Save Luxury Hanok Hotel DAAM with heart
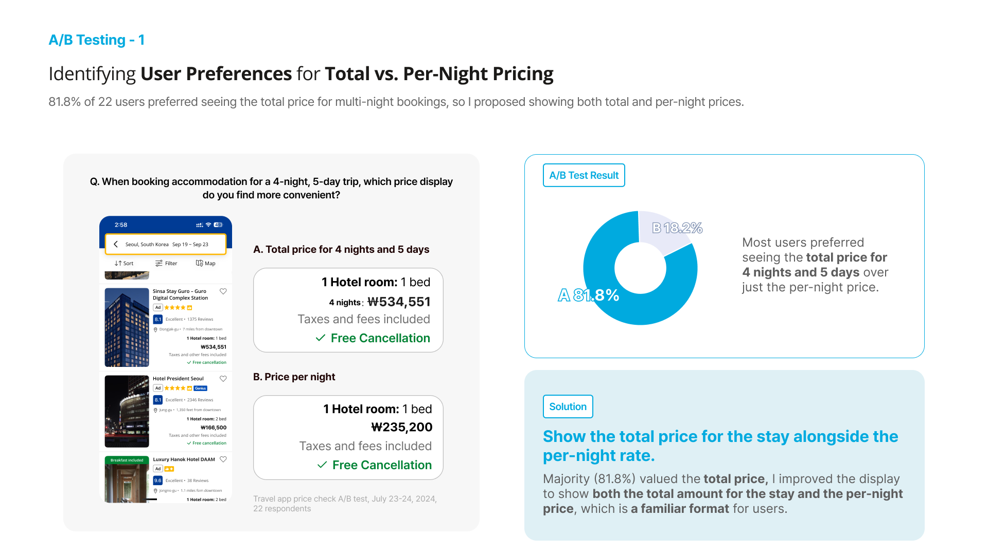 [223, 459]
